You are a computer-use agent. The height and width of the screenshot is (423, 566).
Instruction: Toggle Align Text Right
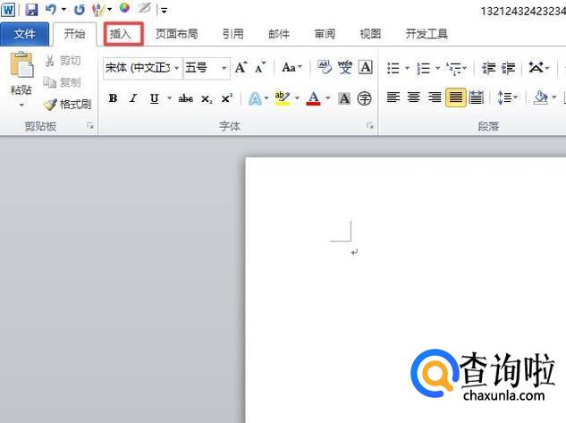(x=435, y=97)
